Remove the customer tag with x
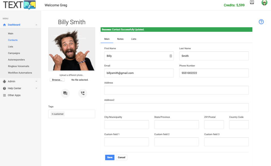271x166 pixels. tap(53, 114)
